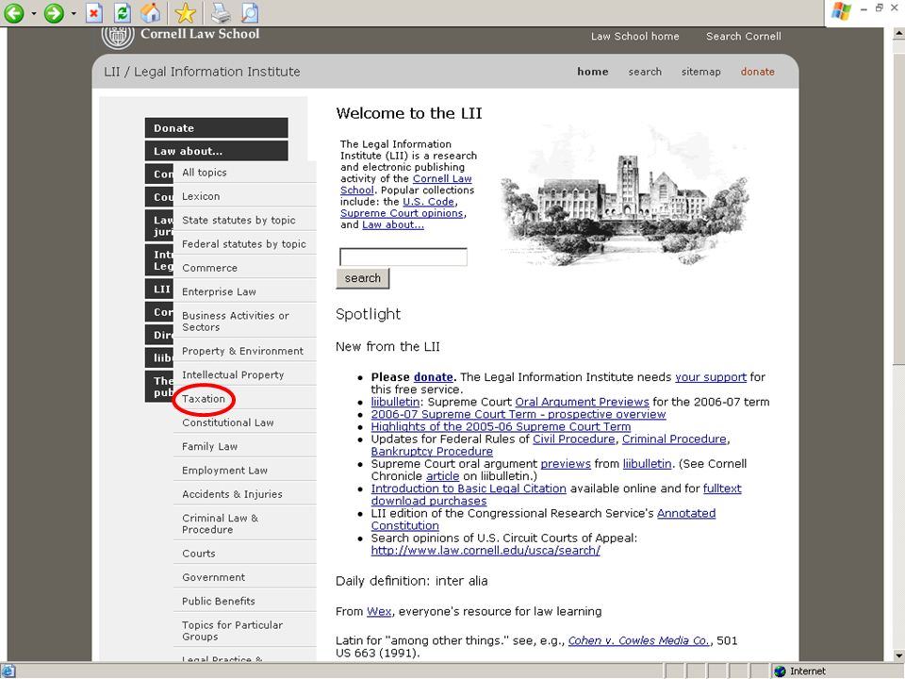Click the browser Forward arrow icon

(55, 12)
